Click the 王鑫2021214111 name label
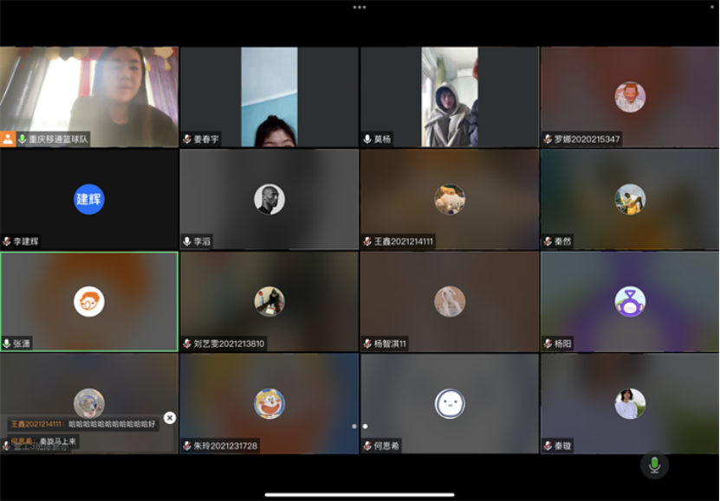The height and width of the screenshot is (501, 720). pyautogui.click(x=404, y=241)
